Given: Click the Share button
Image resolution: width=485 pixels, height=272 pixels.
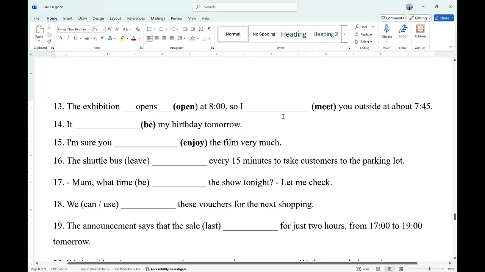Looking at the screenshot, I should 444,18.
